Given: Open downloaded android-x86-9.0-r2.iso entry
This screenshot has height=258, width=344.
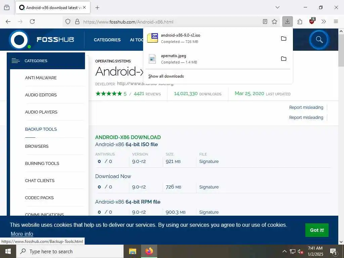Looking at the screenshot, I should [211, 38].
